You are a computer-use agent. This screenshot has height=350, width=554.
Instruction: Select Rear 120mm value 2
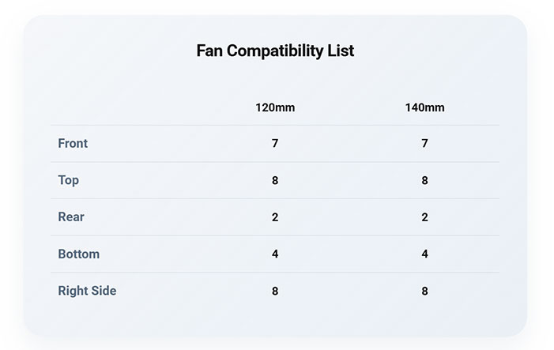click(x=275, y=217)
